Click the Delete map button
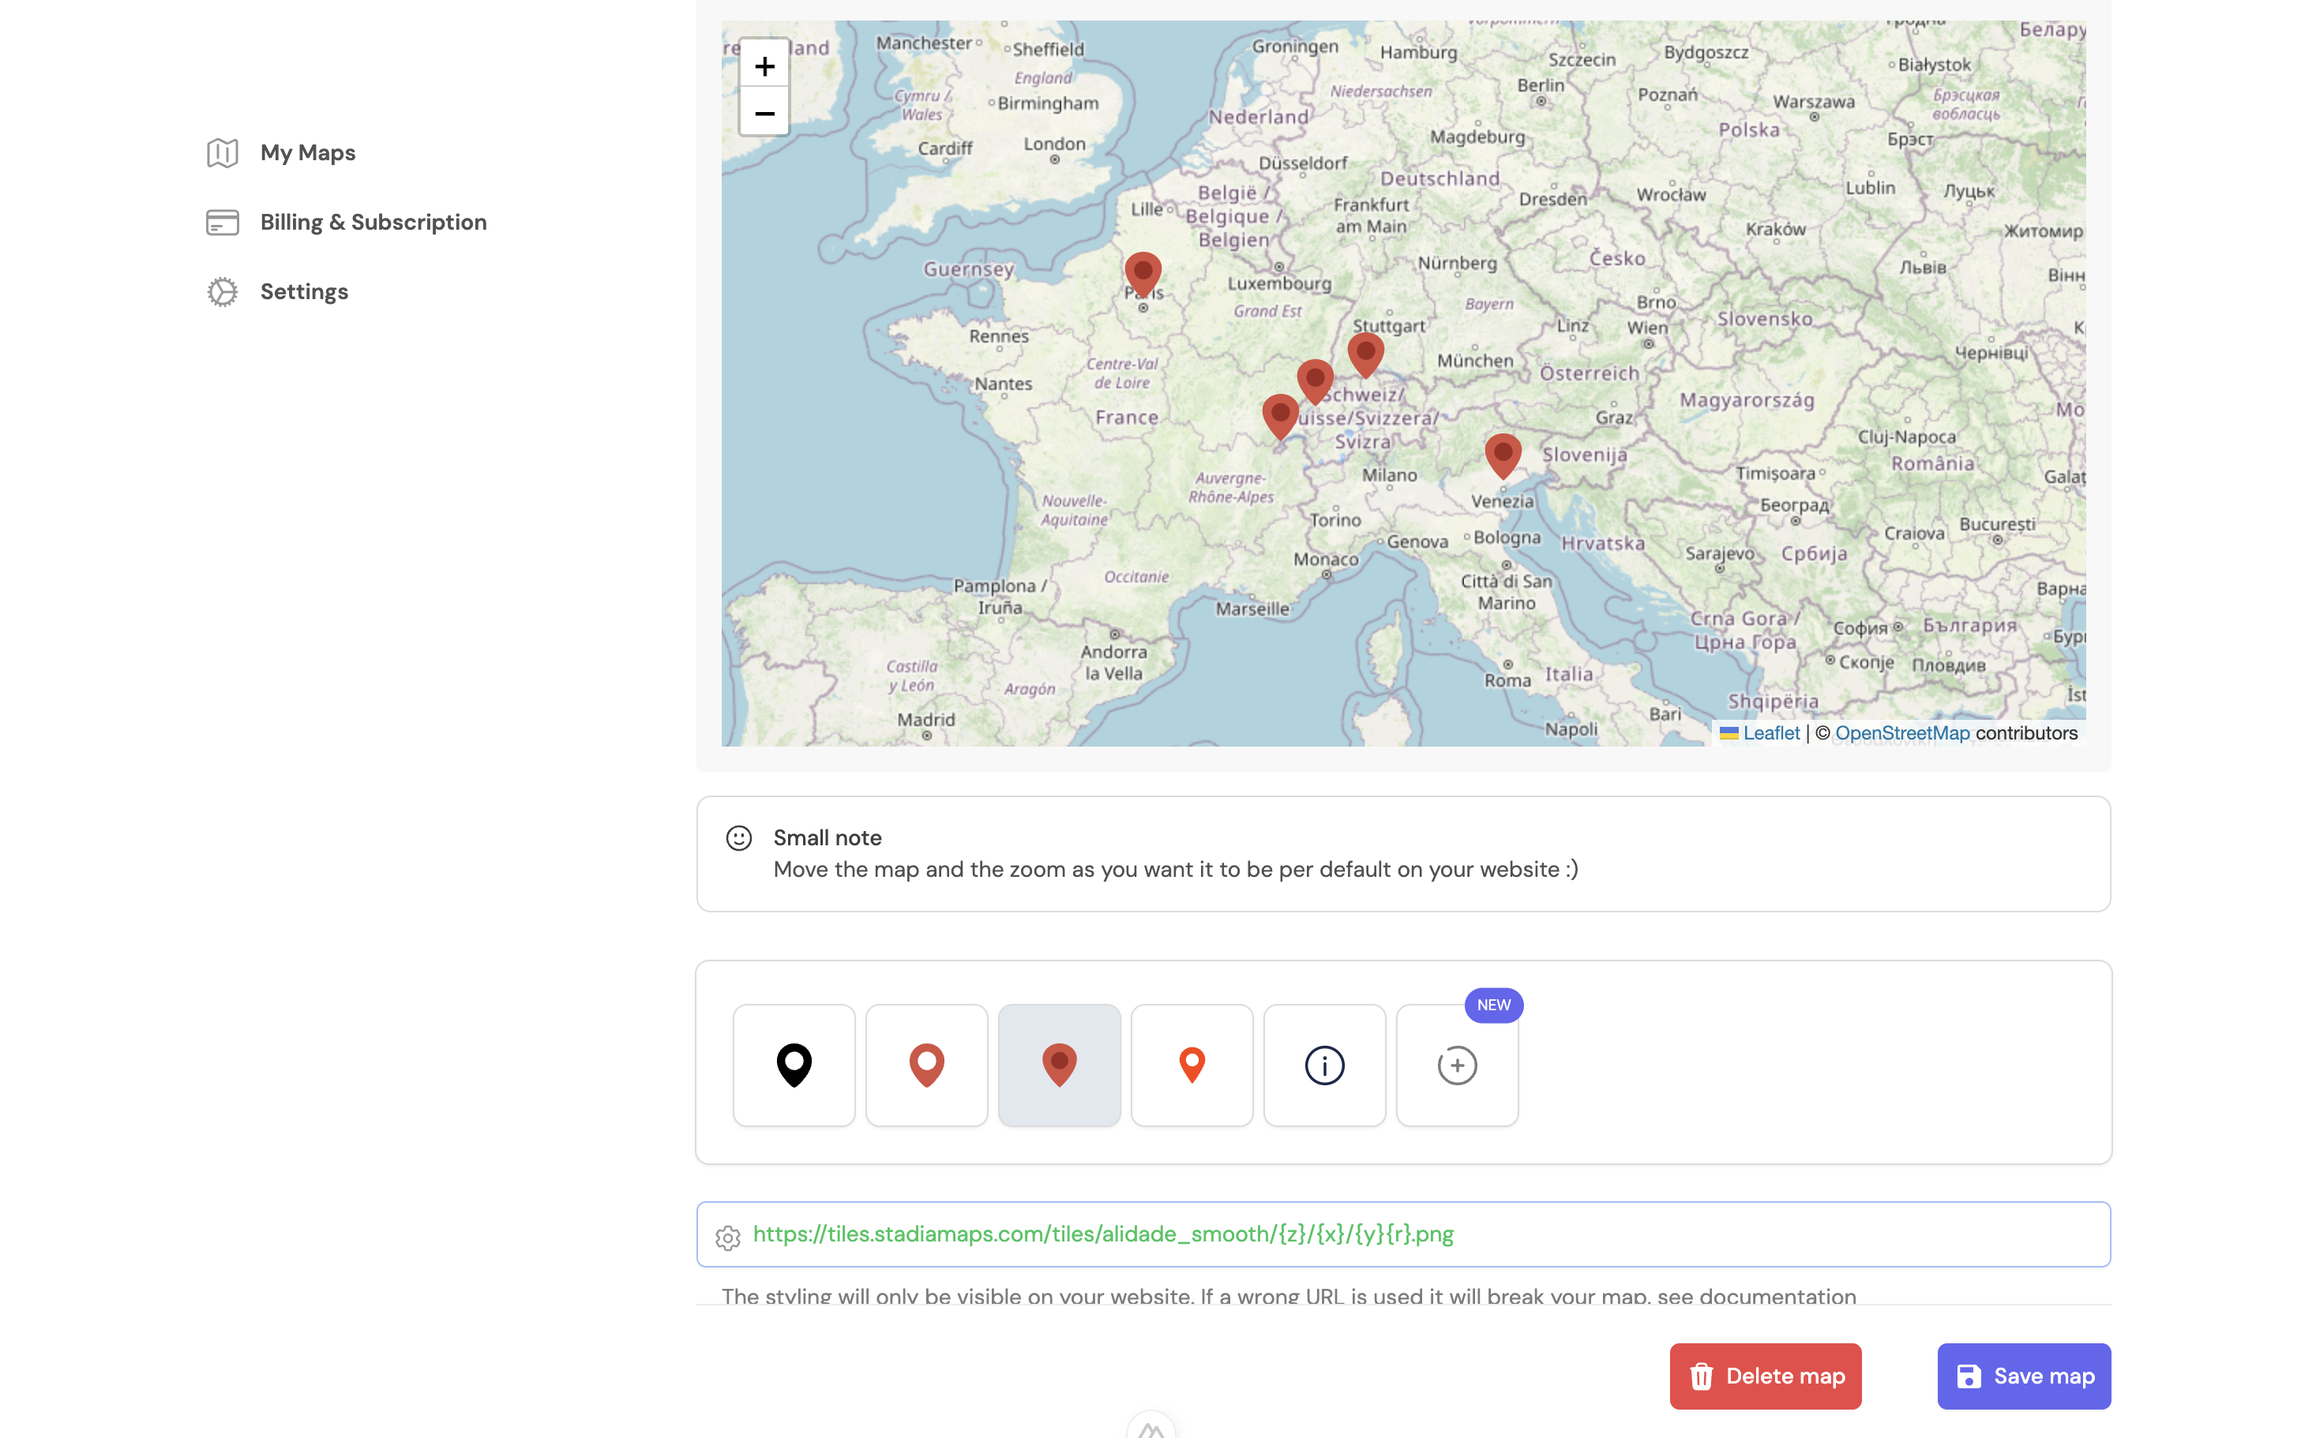 [1765, 1375]
